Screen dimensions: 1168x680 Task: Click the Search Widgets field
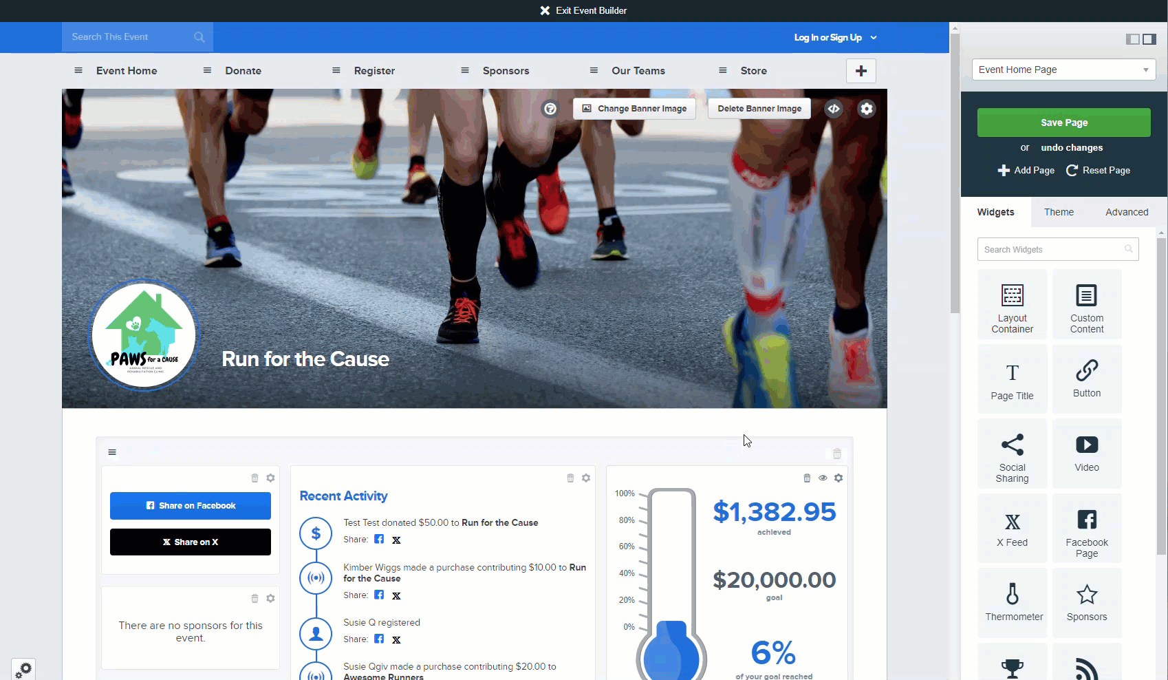tap(1058, 249)
